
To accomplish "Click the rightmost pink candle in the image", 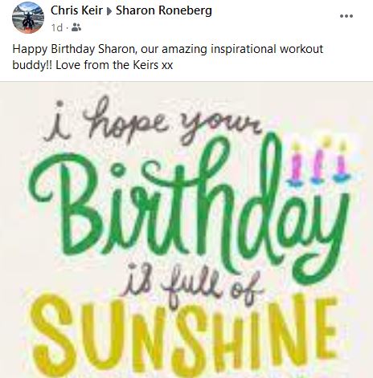I will point(342,162).
